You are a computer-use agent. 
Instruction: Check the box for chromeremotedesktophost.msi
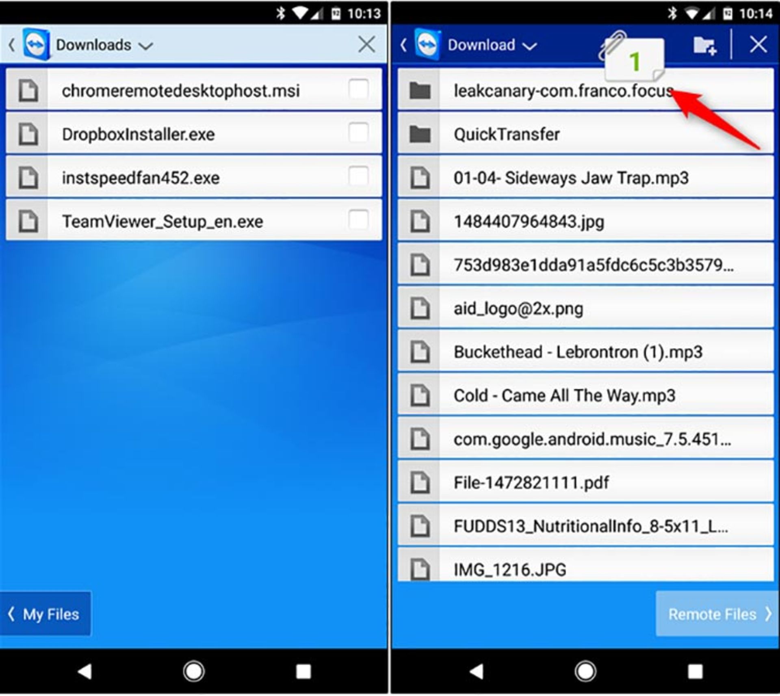click(x=358, y=89)
